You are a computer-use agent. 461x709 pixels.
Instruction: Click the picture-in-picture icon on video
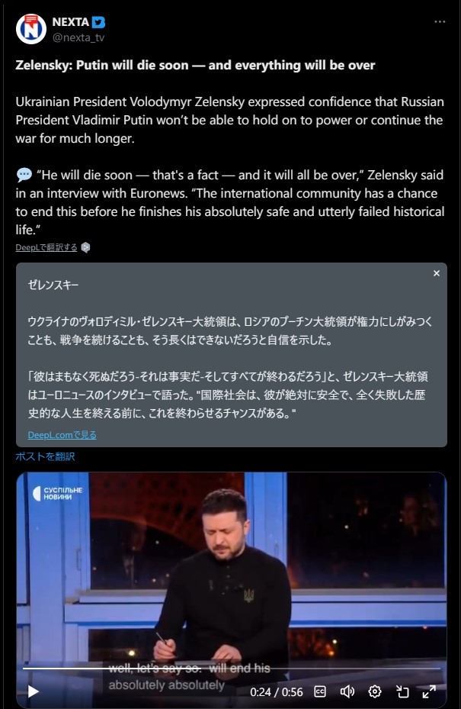coord(402,691)
